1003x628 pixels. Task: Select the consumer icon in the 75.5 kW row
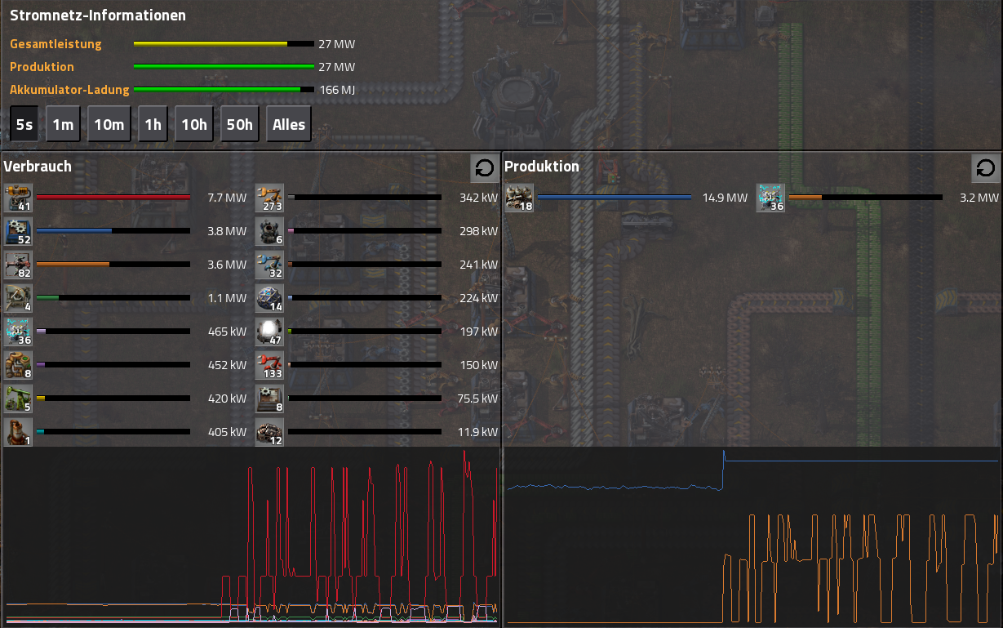[x=269, y=399]
